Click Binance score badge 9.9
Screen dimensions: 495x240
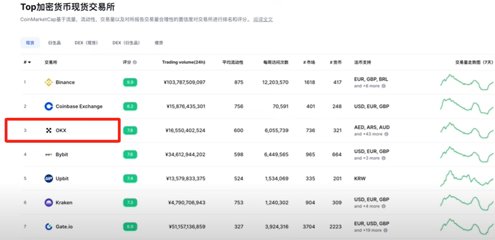pyautogui.click(x=130, y=82)
